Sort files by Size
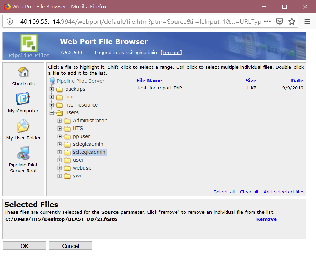Screen dimensions: 316x260 point(251,81)
